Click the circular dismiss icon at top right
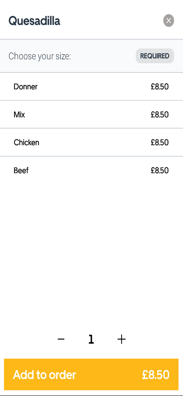The height and width of the screenshot is (396, 183). pos(169,21)
